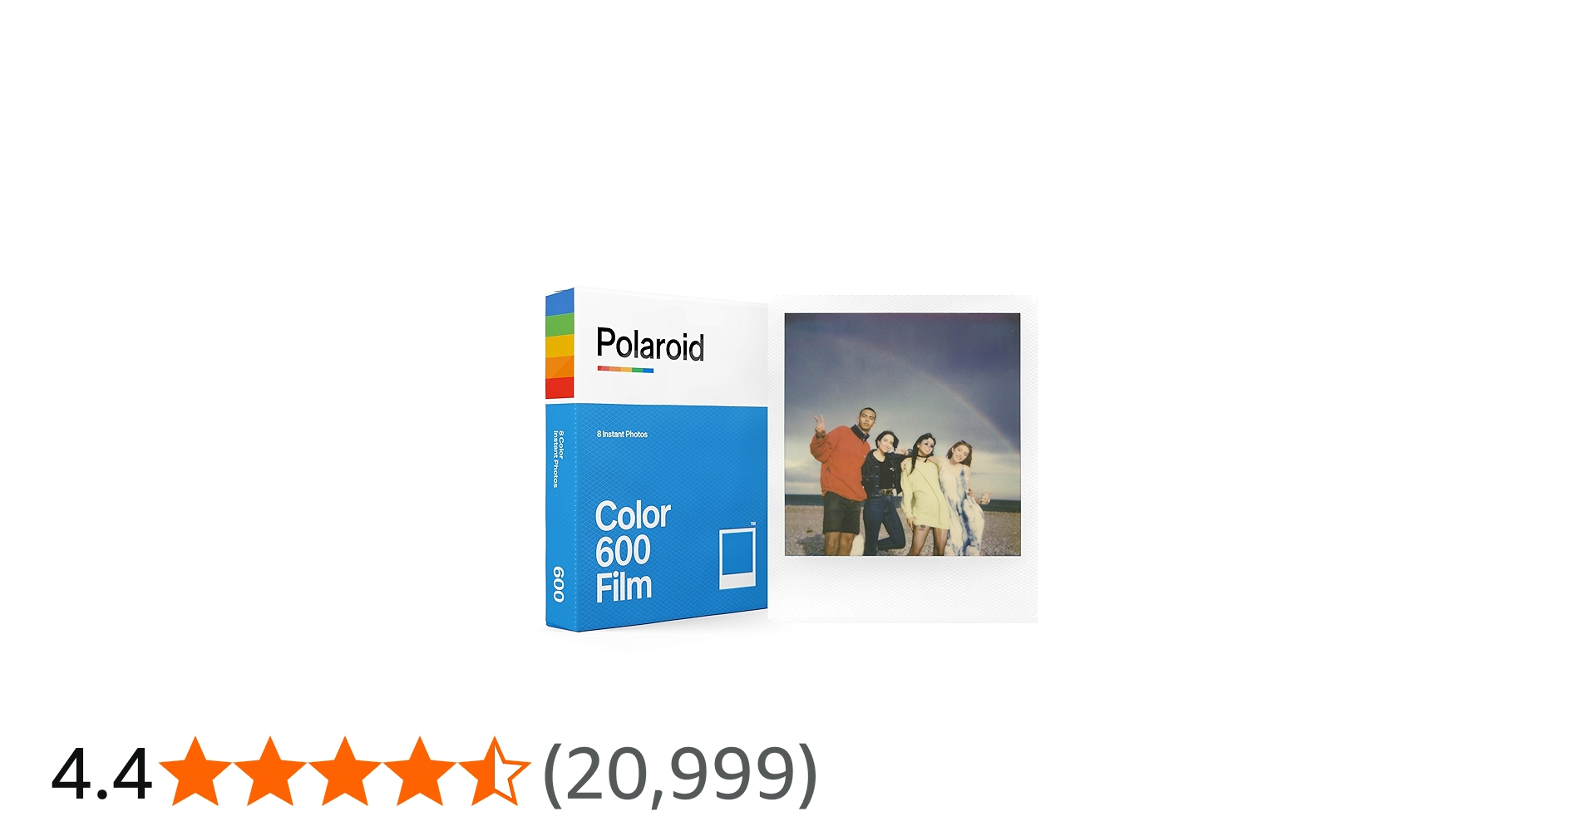The image size is (1588, 831).
Task: Click the third orange rating star
Action: click(x=344, y=772)
